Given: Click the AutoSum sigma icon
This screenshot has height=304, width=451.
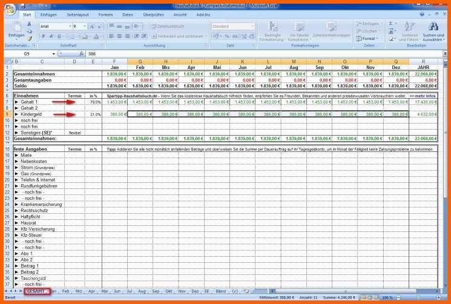Looking at the screenshot, I should [391, 24].
